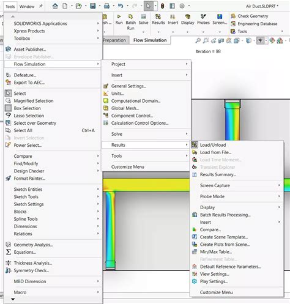The width and height of the screenshot is (290, 304).
Task: Pin the menu bar with pushpin
Action: [41, 6]
